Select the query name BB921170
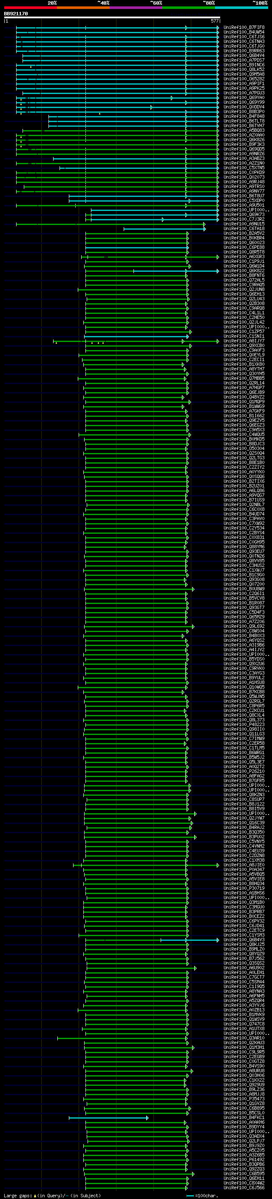 [x=16, y=14]
